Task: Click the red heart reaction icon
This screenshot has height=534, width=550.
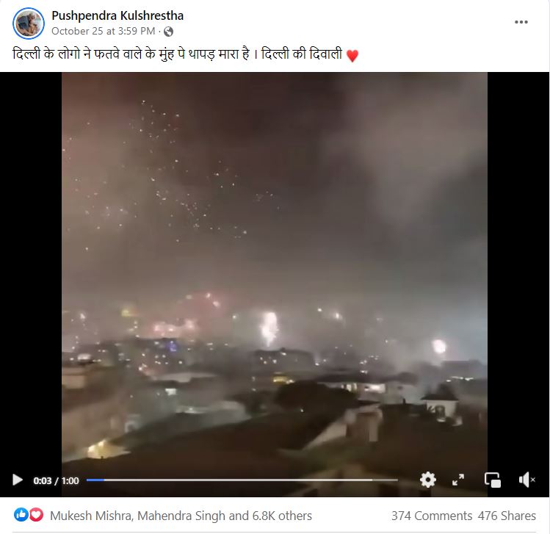Action: (x=36, y=515)
